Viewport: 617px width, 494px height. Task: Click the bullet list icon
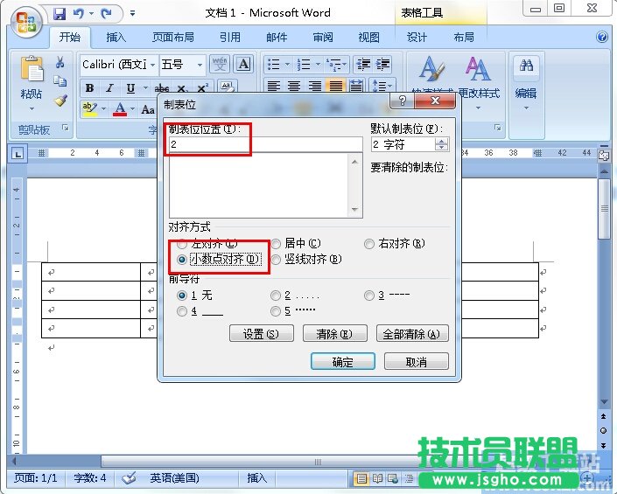[x=273, y=65]
